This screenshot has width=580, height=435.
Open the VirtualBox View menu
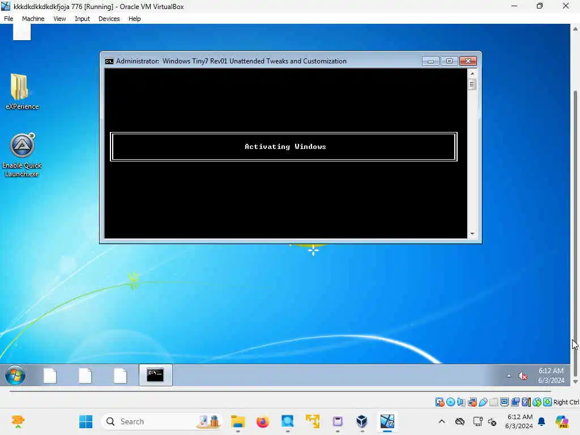pyautogui.click(x=59, y=19)
